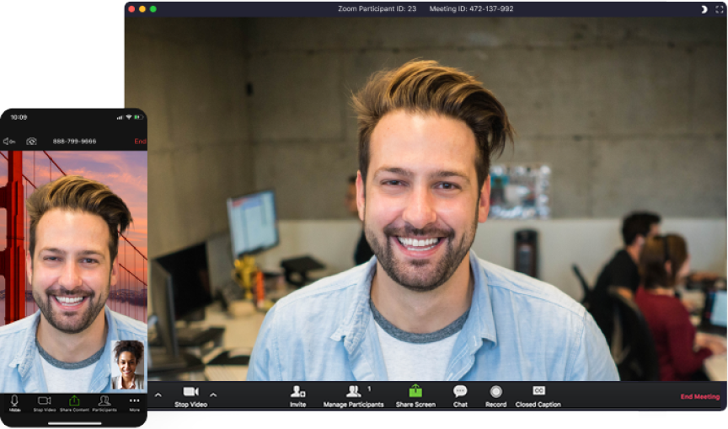Open Participants on the phone toolbar
The width and height of the screenshot is (728, 429).
point(104,404)
